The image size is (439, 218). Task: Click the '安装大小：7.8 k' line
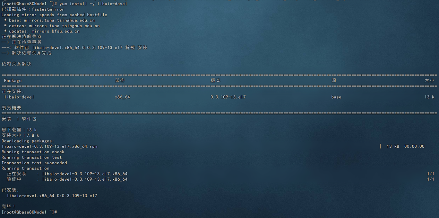[20, 135]
